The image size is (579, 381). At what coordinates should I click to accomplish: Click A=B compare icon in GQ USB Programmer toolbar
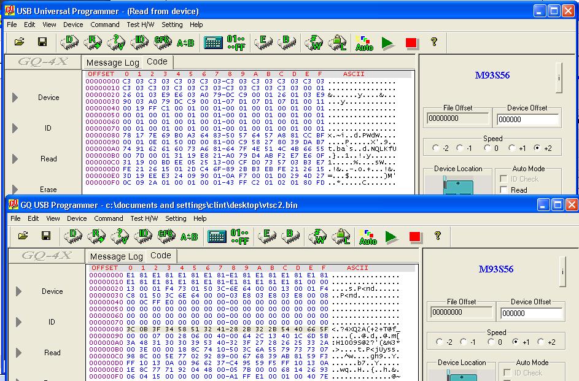pos(189,237)
